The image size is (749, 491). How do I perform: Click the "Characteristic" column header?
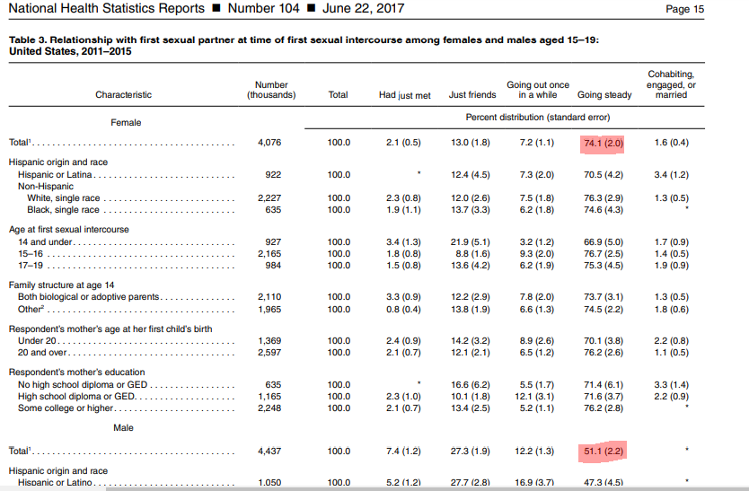coord(123,94)
